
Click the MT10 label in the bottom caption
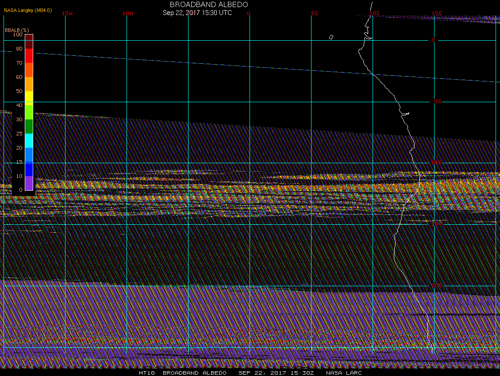pos(146,373)
